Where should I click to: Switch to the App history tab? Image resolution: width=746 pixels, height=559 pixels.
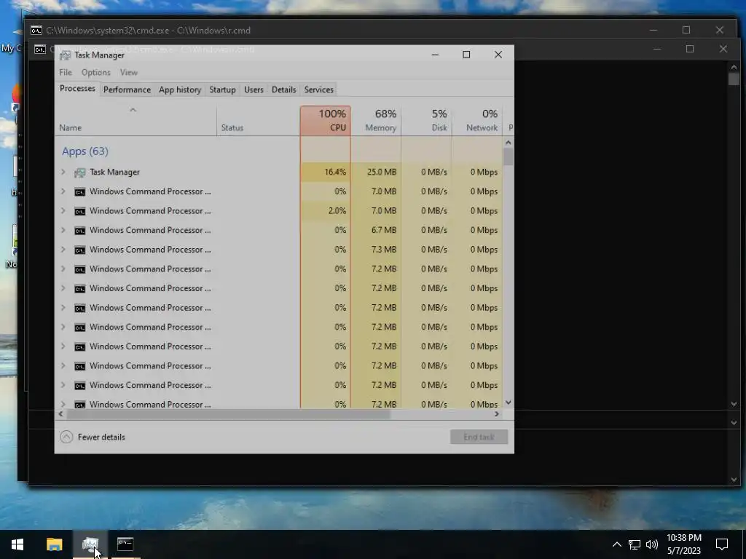[180, 90]
